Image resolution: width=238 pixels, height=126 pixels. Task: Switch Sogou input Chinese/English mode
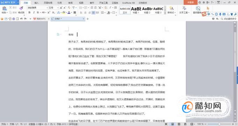pos(209,14)
